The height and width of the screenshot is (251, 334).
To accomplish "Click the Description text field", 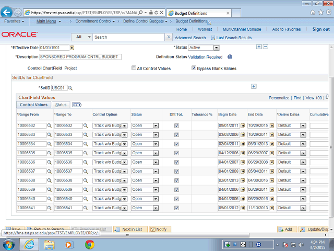I will pyautogui.click(x=79, y=57).
